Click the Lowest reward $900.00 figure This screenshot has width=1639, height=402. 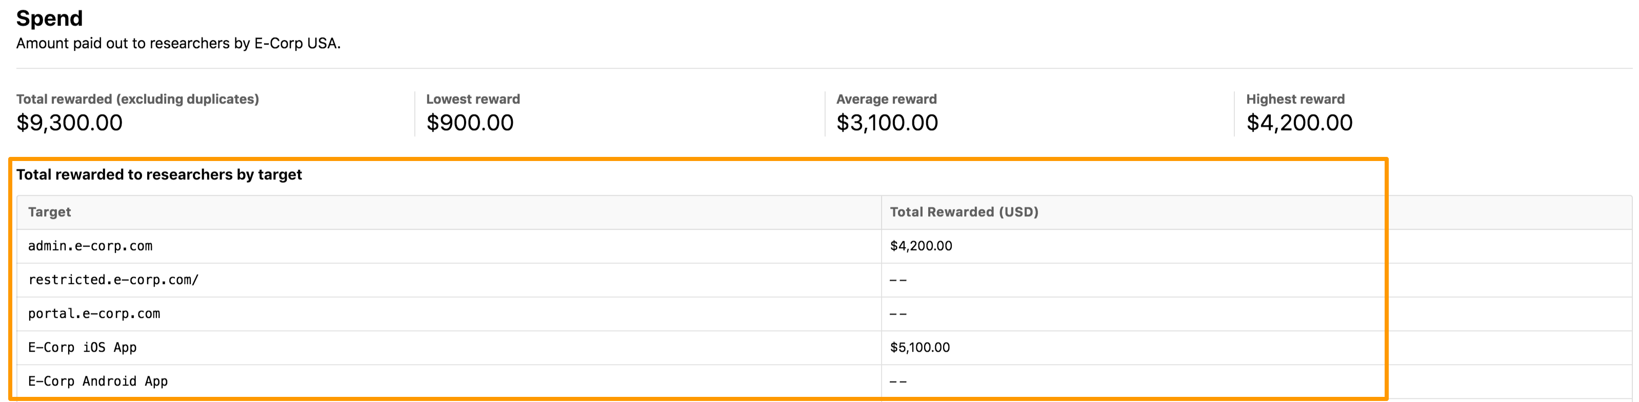(470, 122)
